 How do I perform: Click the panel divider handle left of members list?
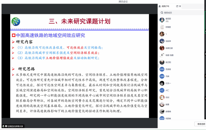pos(158,66)
